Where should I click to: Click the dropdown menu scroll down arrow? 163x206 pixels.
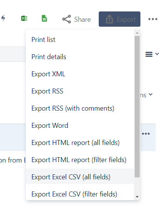pyautogui.click(x=137, y=197)
